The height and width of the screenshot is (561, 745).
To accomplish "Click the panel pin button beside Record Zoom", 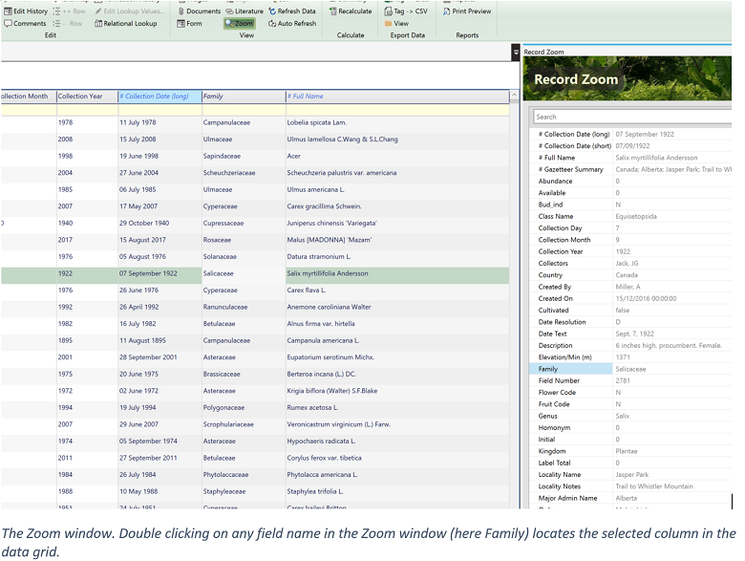I will coord(516,53).
